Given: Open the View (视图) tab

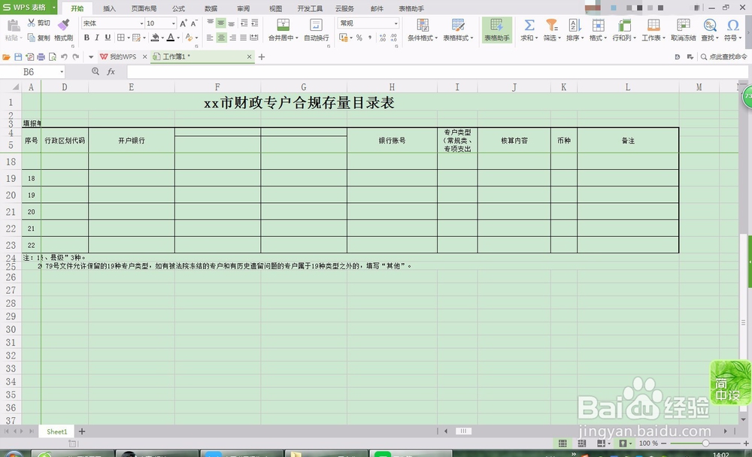Looking at the screenshot, I should (x=275, y=8).
